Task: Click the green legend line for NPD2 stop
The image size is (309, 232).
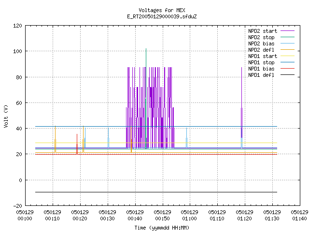Action: point(287,37)
